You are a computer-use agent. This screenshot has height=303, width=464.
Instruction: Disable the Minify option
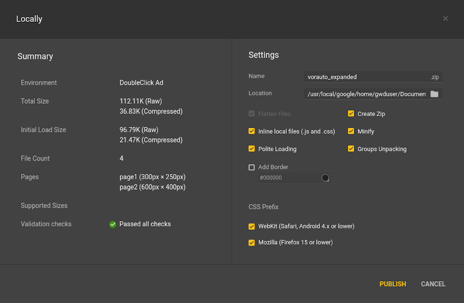click(x=351, y=132)
